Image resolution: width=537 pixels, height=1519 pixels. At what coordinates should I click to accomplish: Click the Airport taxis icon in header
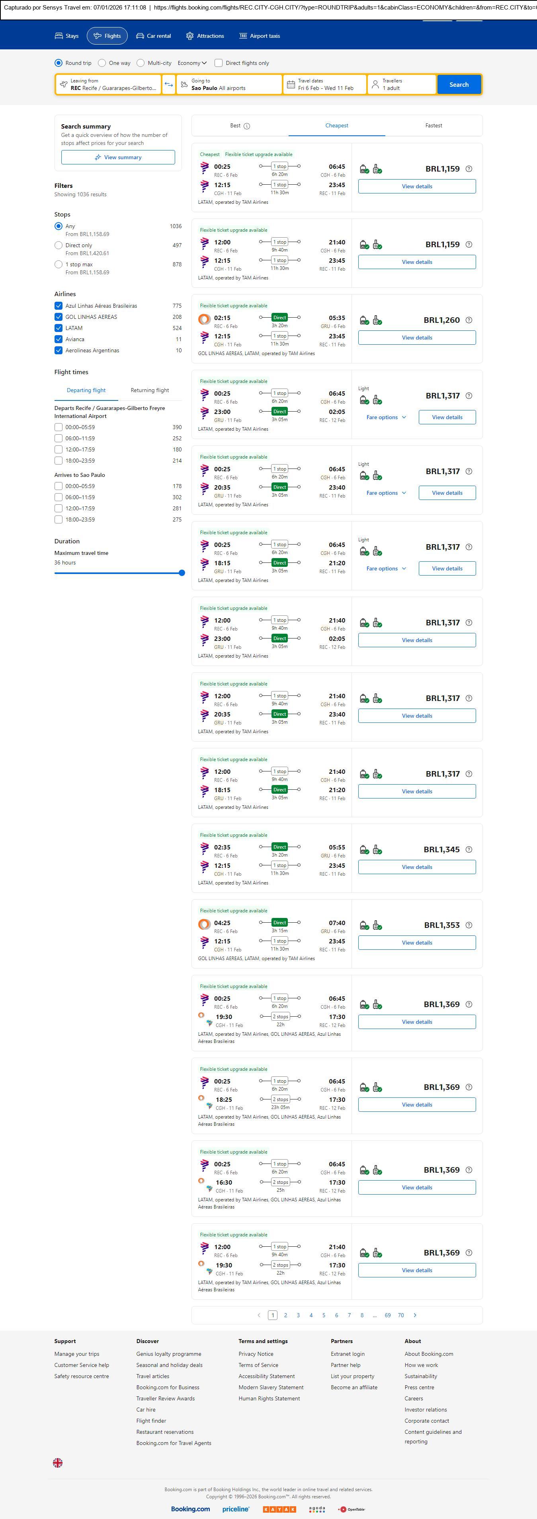243,36
